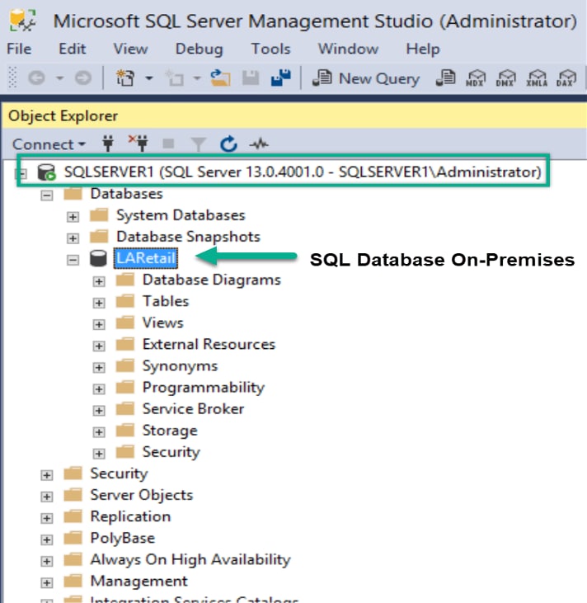The height and width of the screenshot is (603, 587).
Task: Click the MDX query icon
Action: pos(475,78)
